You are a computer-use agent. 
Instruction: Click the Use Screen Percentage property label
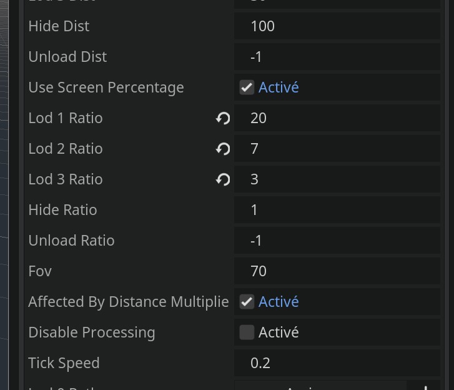click(106, 87)
